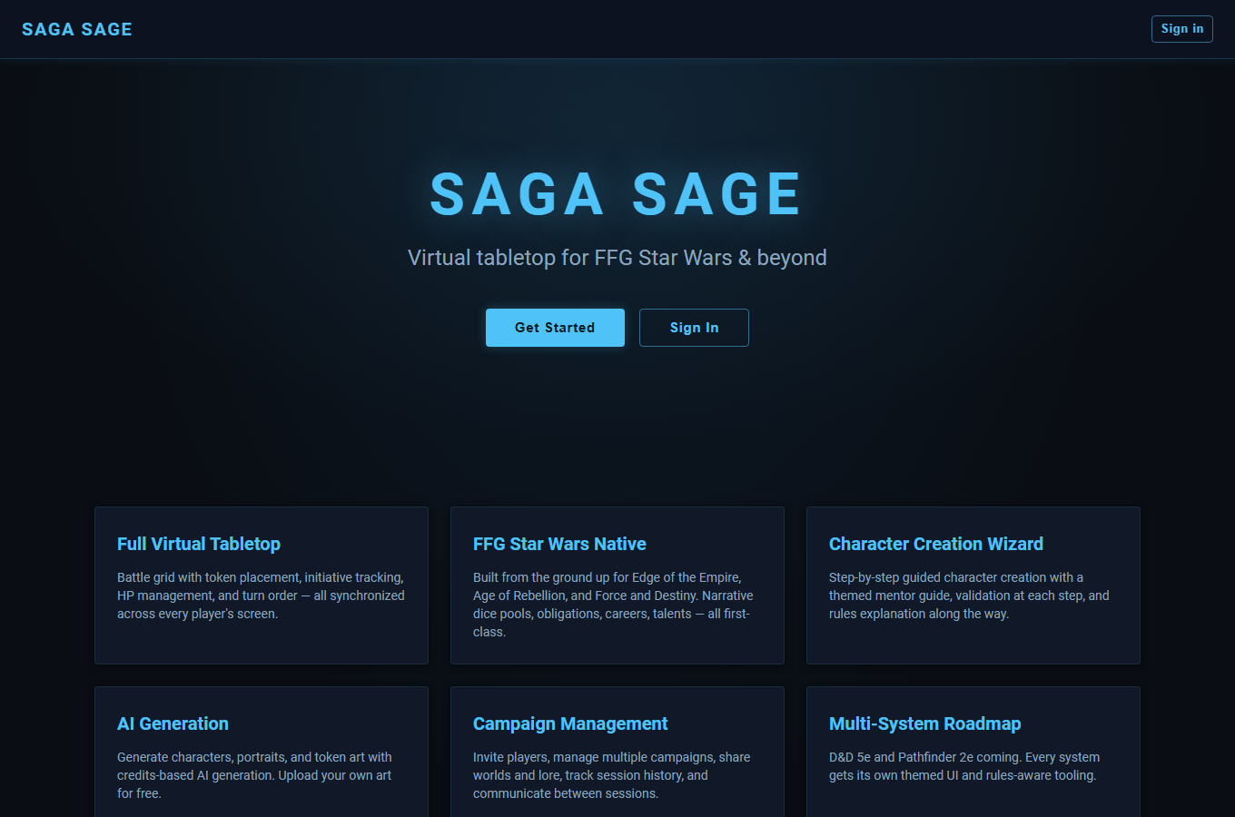This screenshot has width=1235, height=817.
Task: Open the Full Virtual Tabletop card heading
Action: (x=199, y=544)
